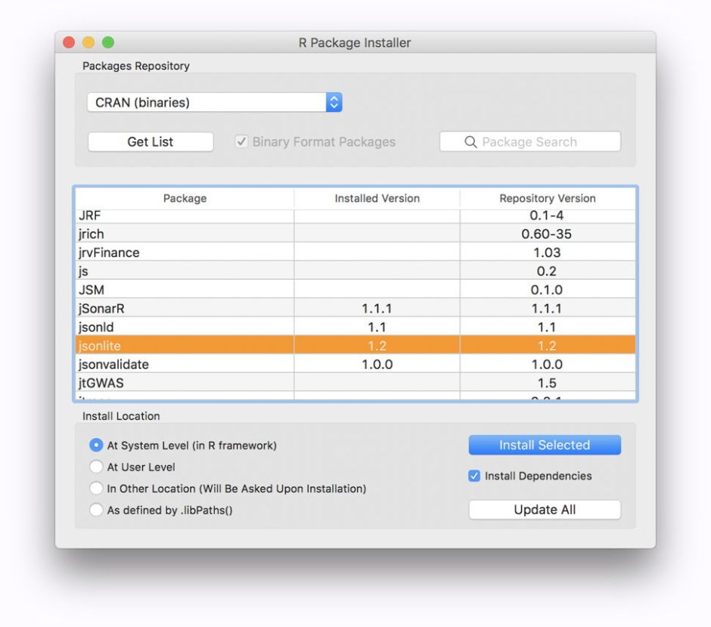Click the Installed Version column header
711x627 pixels.
[x=377, y=198]
